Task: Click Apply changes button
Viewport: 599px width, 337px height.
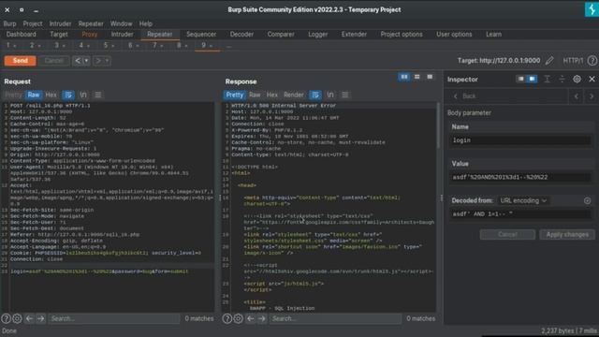Action: [567, 234]
